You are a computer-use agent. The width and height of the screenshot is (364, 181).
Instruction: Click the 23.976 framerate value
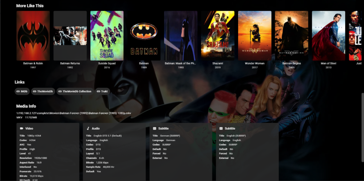point(37,171)
